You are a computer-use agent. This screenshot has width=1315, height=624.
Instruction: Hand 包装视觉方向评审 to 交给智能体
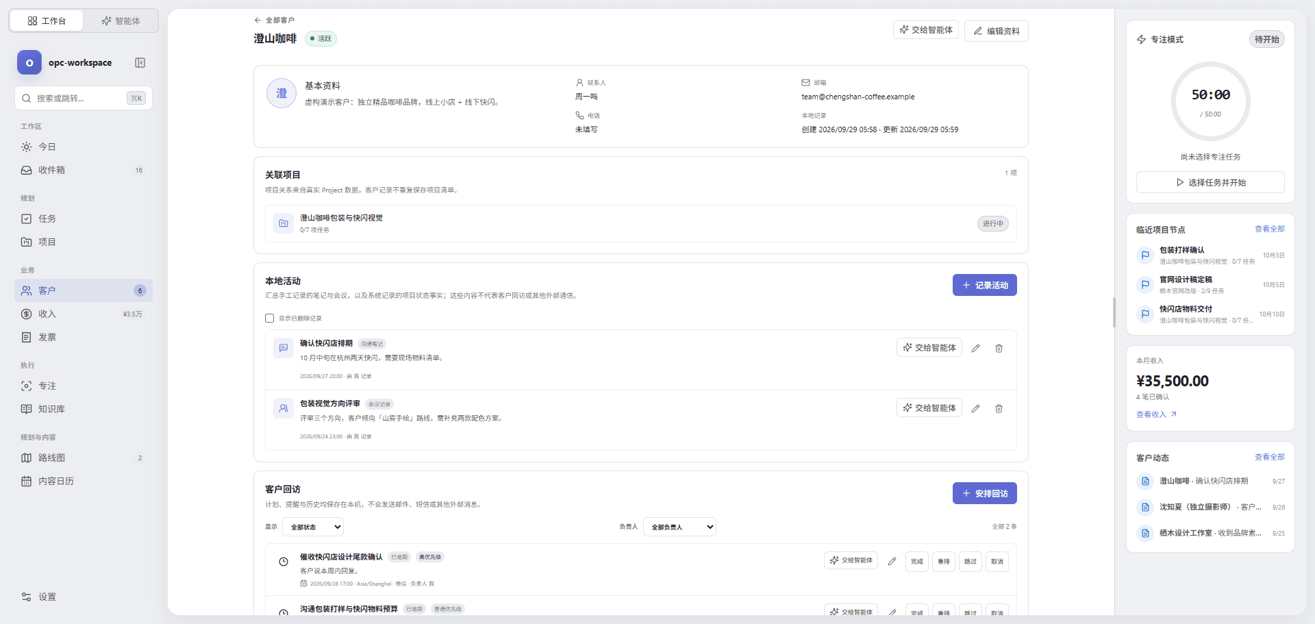click(929, 408)
